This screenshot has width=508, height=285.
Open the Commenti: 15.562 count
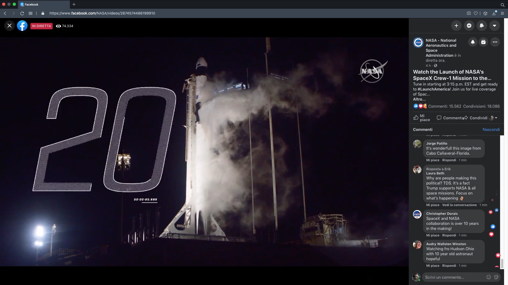(445, 106)
